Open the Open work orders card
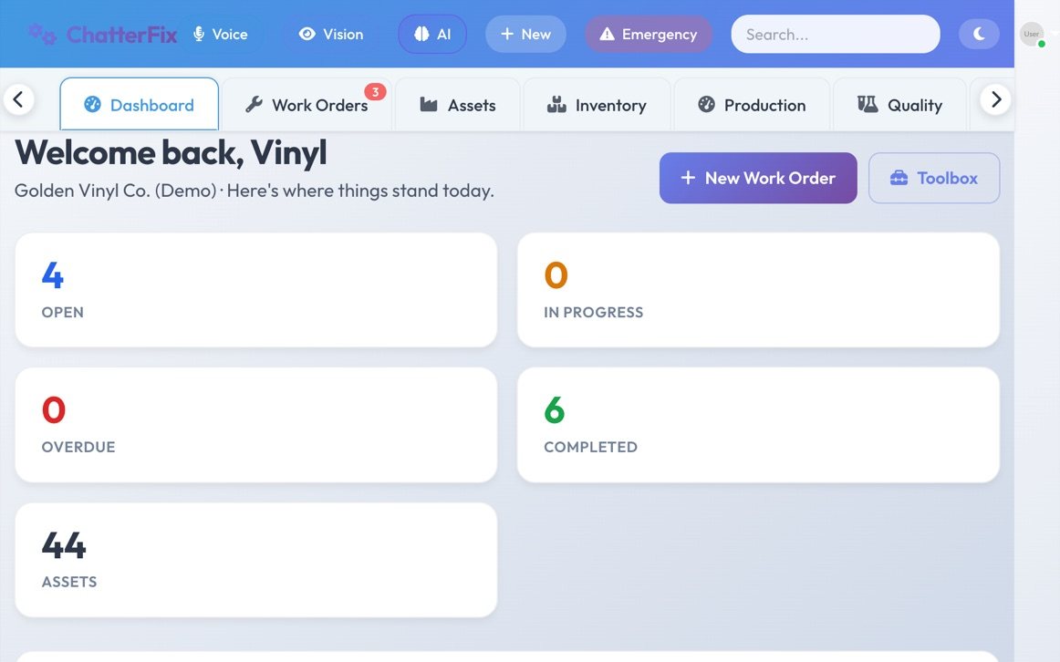The width and height of the screenshot is (1060, 662). point(256,290)
